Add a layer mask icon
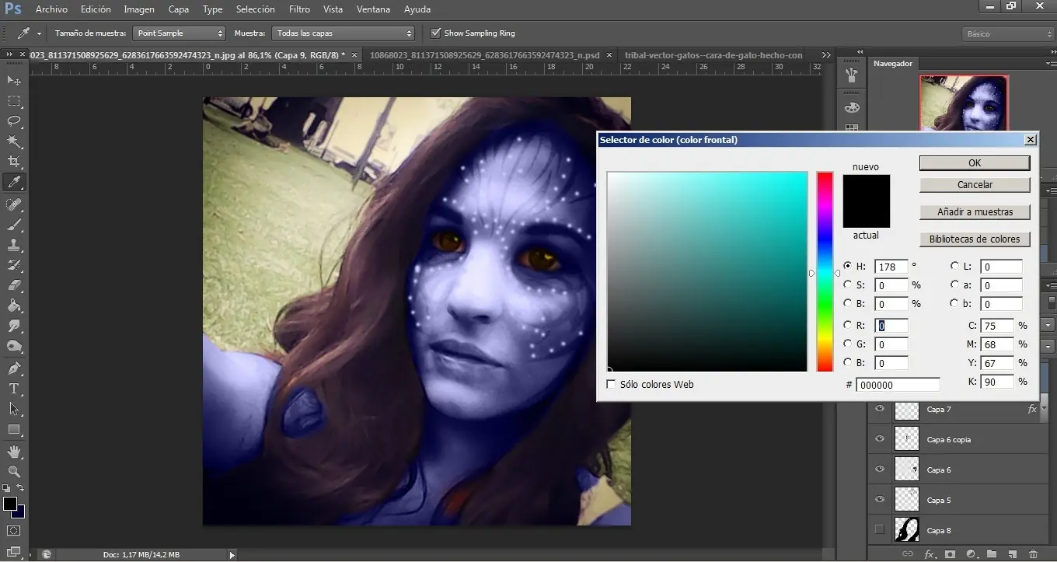 [x=950, y=553]
